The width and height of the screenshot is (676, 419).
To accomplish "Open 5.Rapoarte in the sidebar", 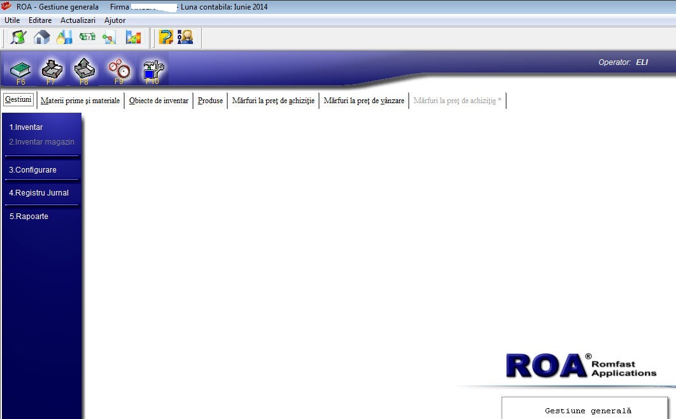I will (29, 217).
